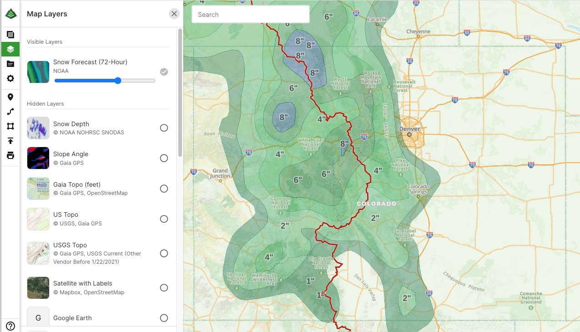The image size is (580, 332).
Task: Click the Cheyenne city map label
Action: click(418, 31)
